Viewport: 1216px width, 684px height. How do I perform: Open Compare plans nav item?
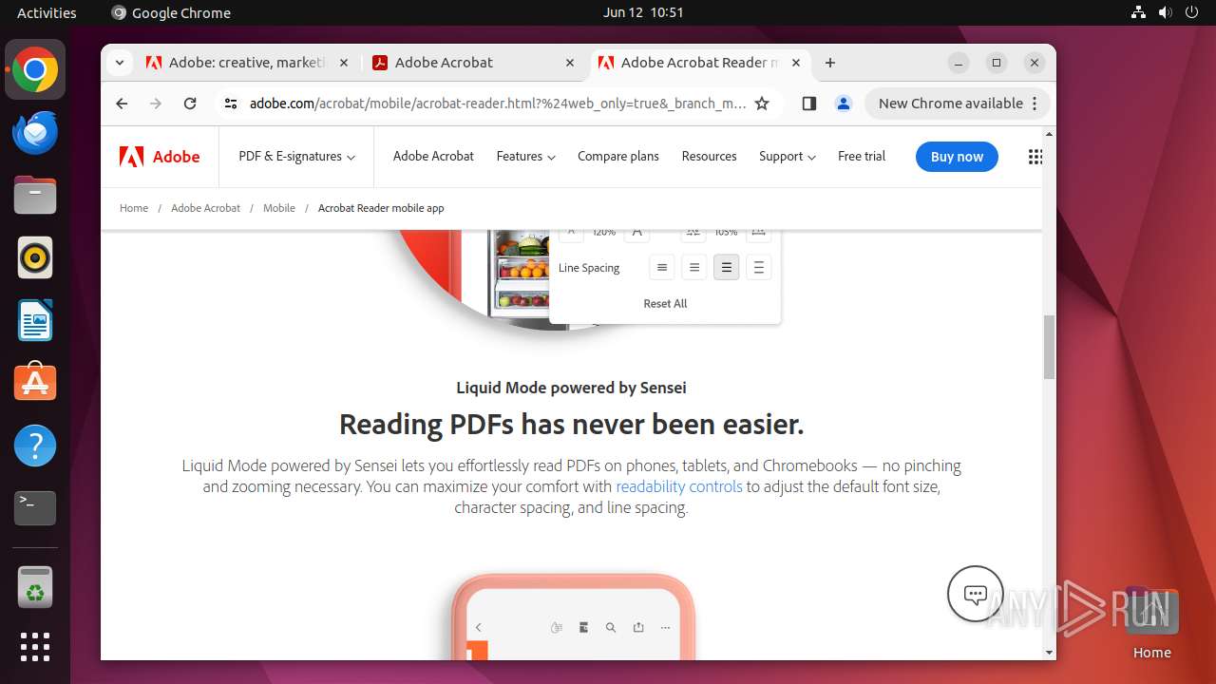(x=618, y=157)
